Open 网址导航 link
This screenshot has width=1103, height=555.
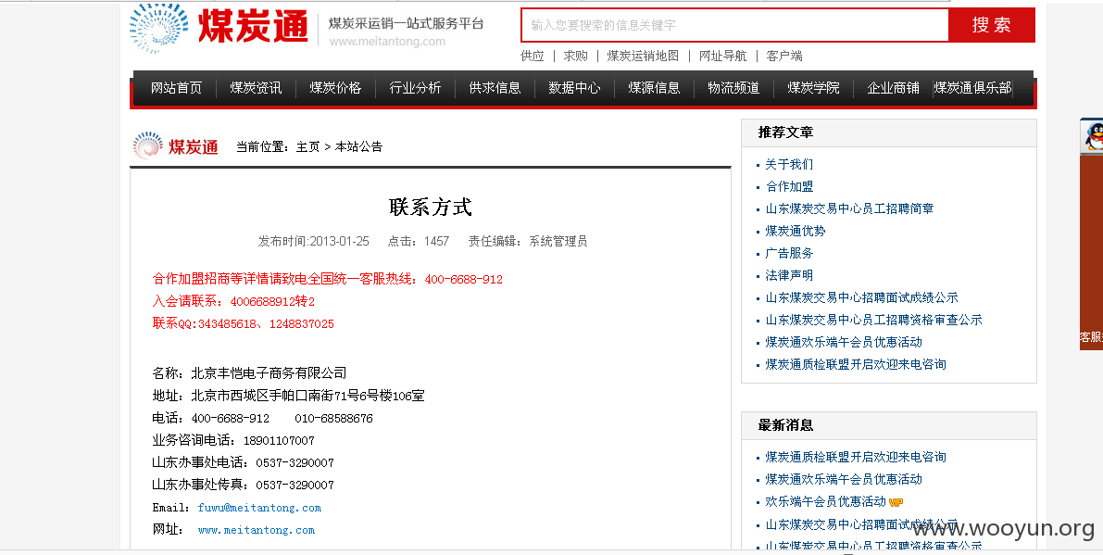[723, 56]
